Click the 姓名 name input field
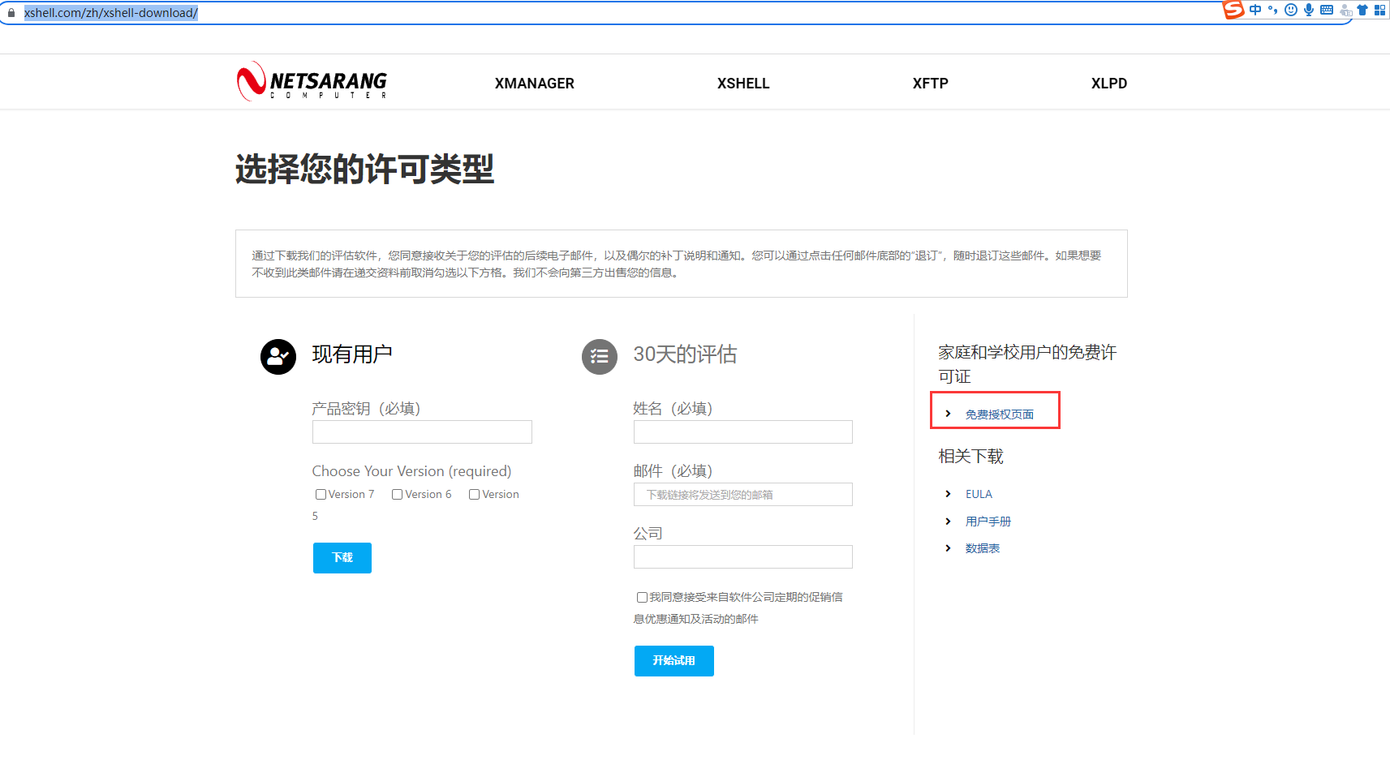 (x=743, y=432)
